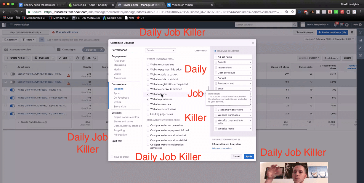Remove the 3-second video views selected column
This screenshot has width=364, height=183.
[250, 110]
